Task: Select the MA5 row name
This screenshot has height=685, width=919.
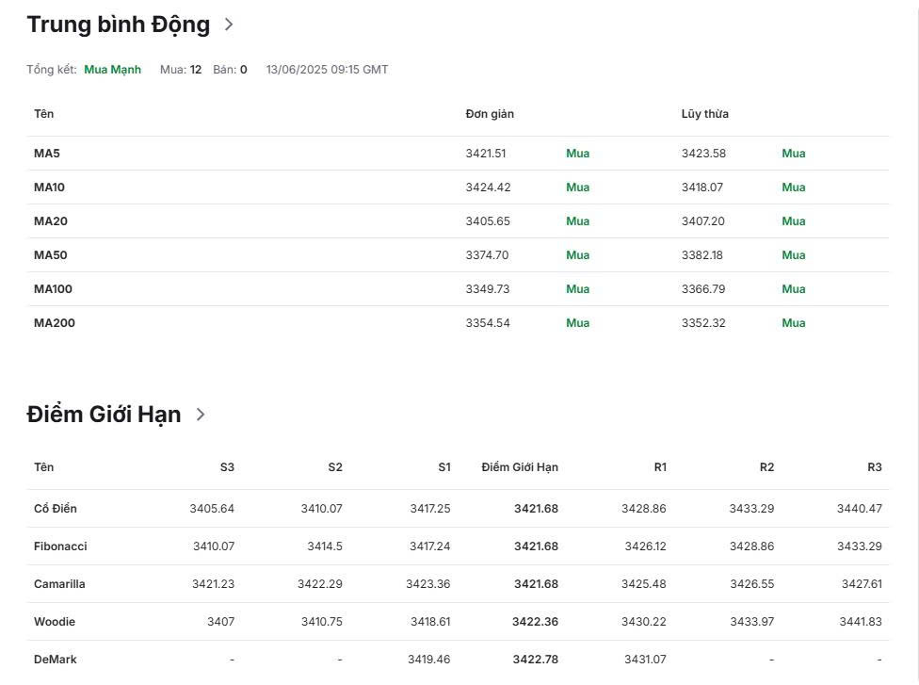Action: [x=47, y=154]
